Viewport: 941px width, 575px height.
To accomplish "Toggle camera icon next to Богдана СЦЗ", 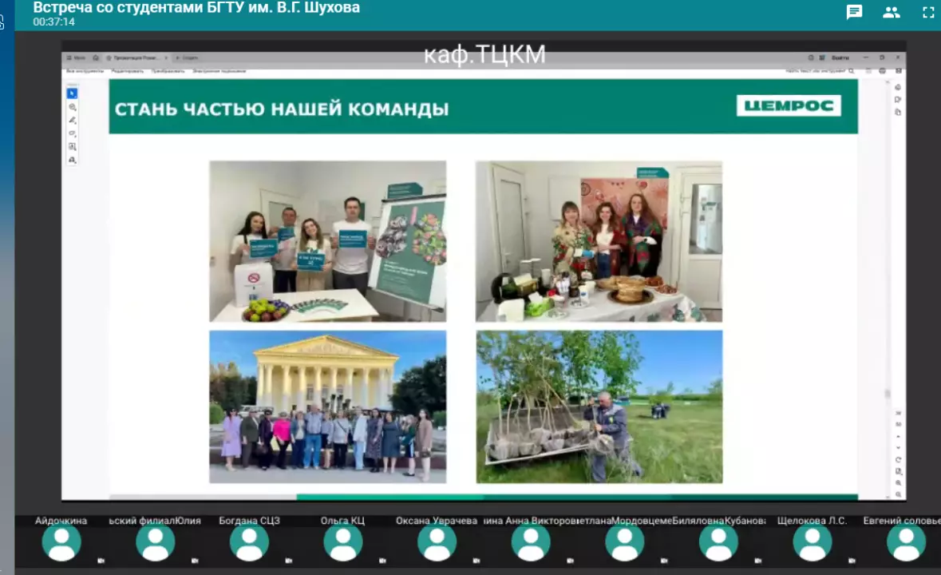I will 289,561.
